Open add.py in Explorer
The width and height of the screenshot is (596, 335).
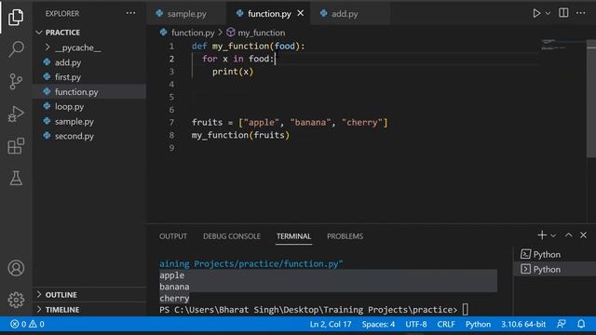tap(90, 62)
